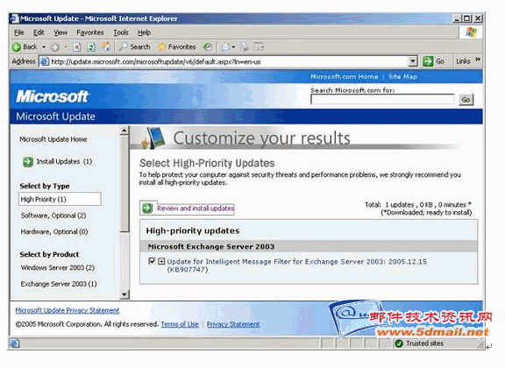Open the Terms of Use link
This screenshot has width=505, height=368.
point(180,324)
